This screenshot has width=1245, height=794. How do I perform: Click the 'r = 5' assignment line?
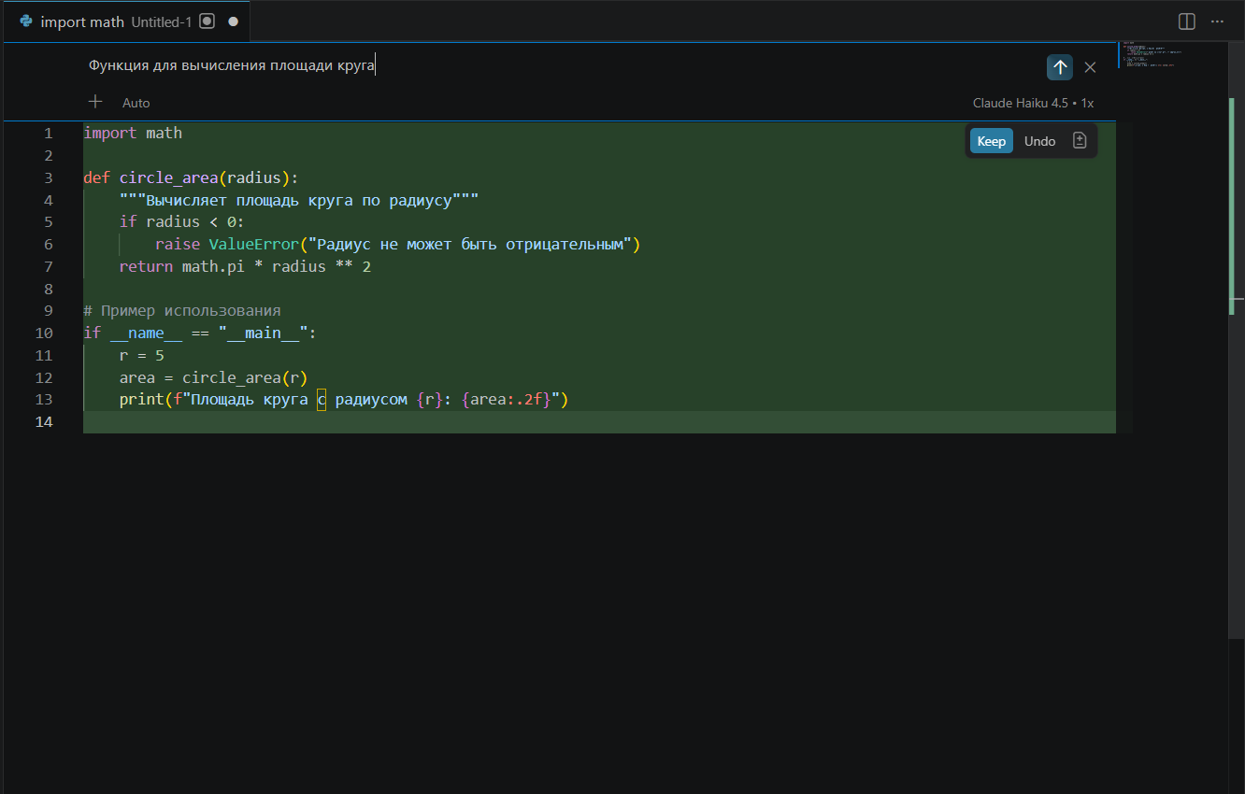[142, 356]
